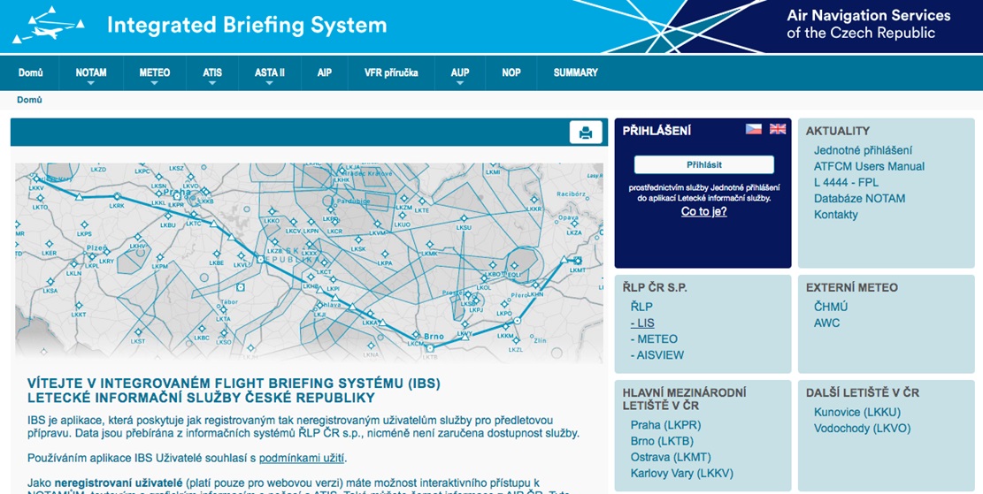Select the Vodochody (LKVO) airport link
The width and height of the screenshot is (983, 494).
[862, 429]
